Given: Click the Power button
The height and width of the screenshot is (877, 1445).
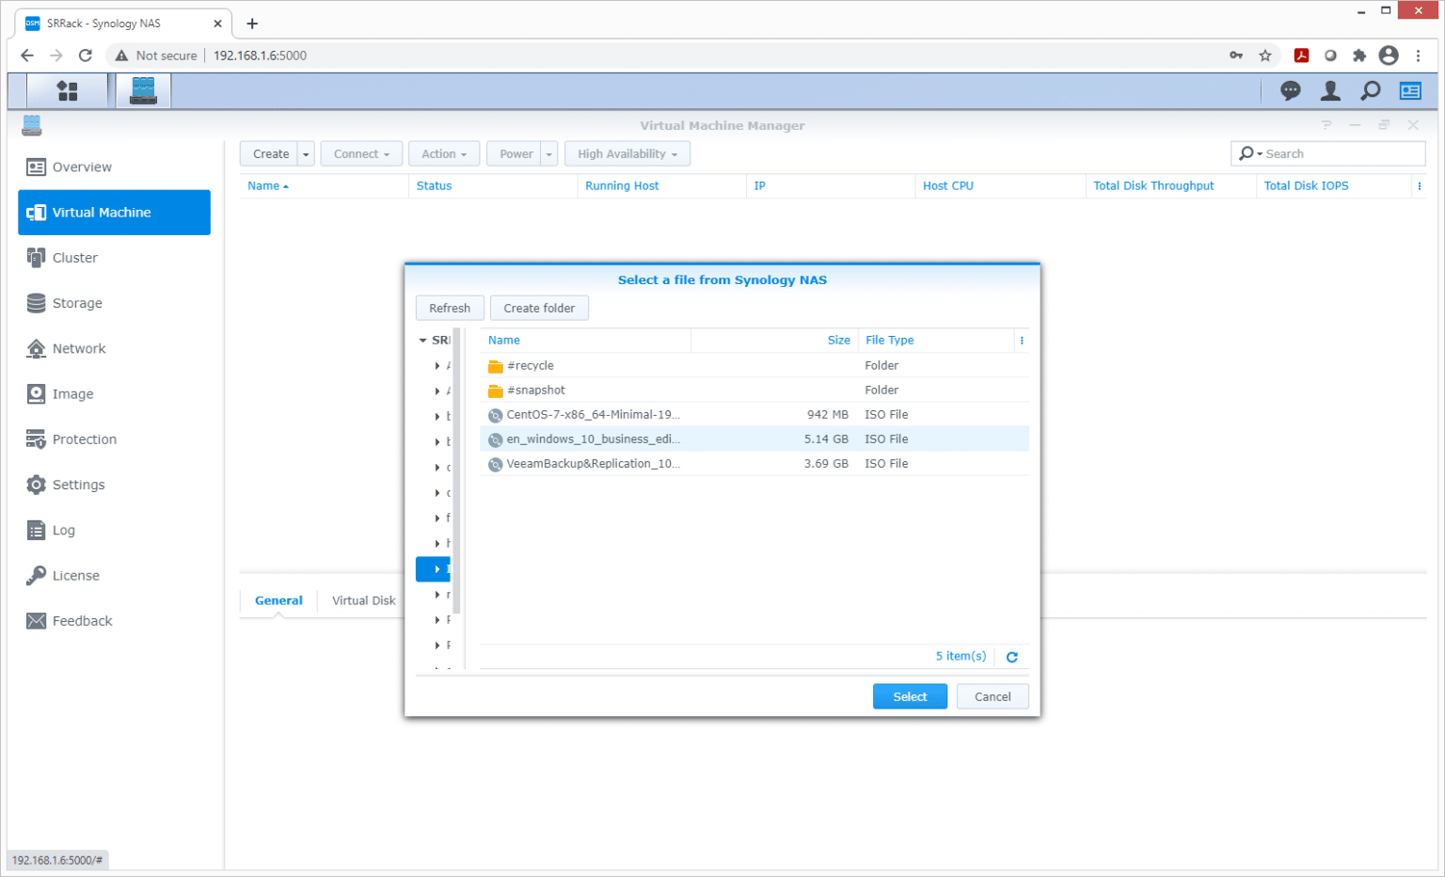Looking at the screenshot, I should click(515, 154).
